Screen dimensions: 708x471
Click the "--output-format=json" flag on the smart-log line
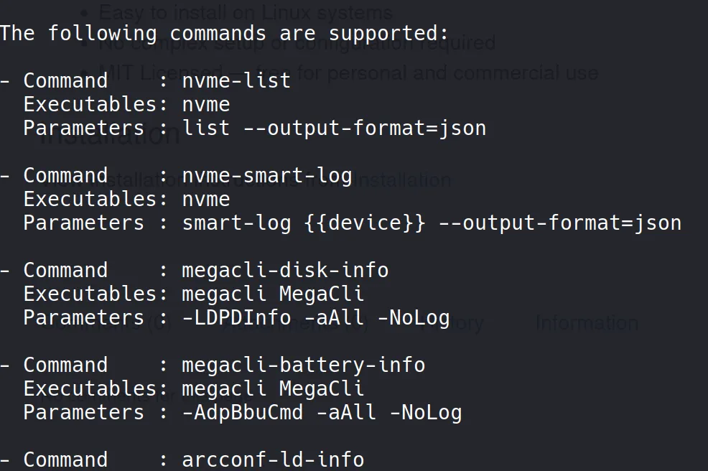(x=559, y=223)
